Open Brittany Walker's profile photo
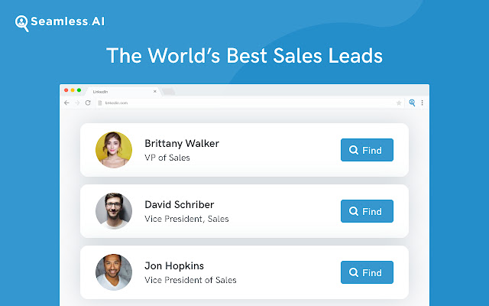 (114, 150)
